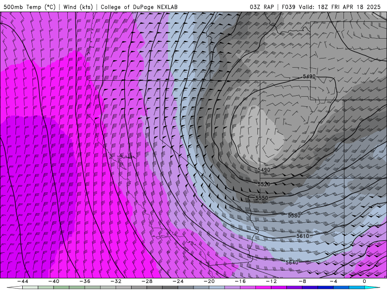This screenshot has width=387, height=290.
Task: Click the -12 value on the temperature scale
Action: pos(271,281)
